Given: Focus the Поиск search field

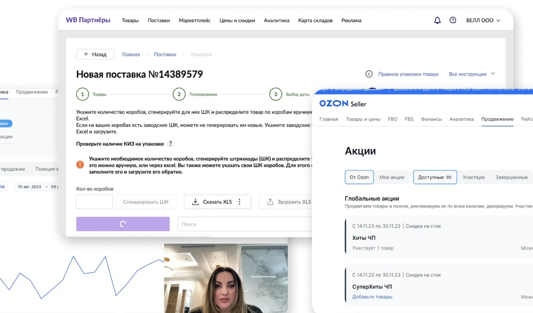Looking at the screenshot, I should pyautogui.click(x=245, y=224).
